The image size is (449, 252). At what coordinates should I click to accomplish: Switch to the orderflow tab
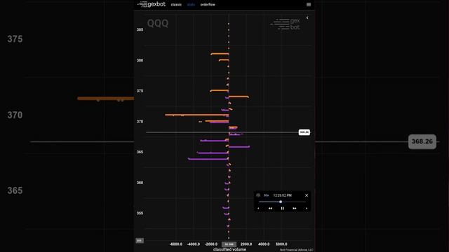[208, 5]
